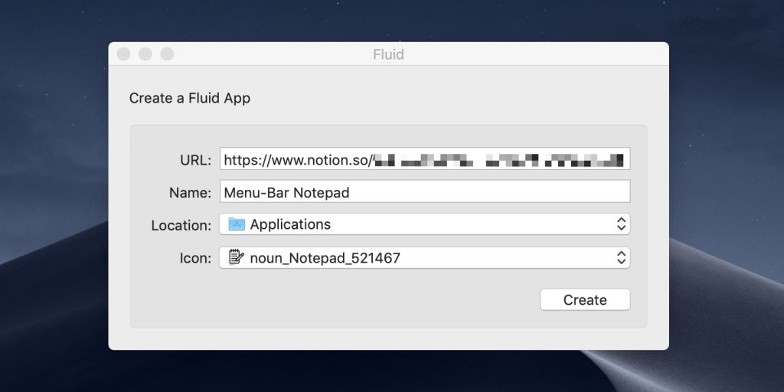Click the Name: label
This screenshot has width=784, height=392.
pos(191,192)
